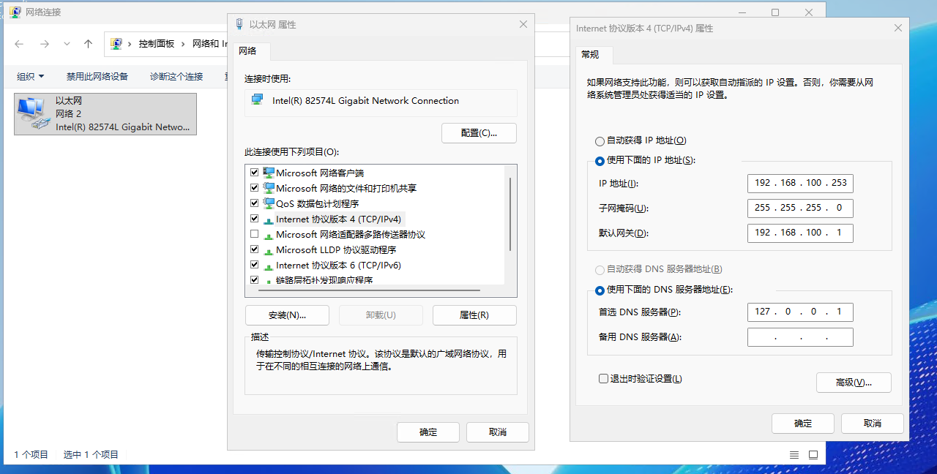Go up one folder level with Up arrow
Viewport: 937px width, 474px height.
pyautogui.click(x=89, y=44)
